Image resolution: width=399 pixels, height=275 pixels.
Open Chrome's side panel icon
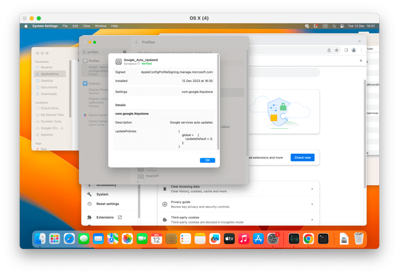pyautogui.click(x=346, y=50)
